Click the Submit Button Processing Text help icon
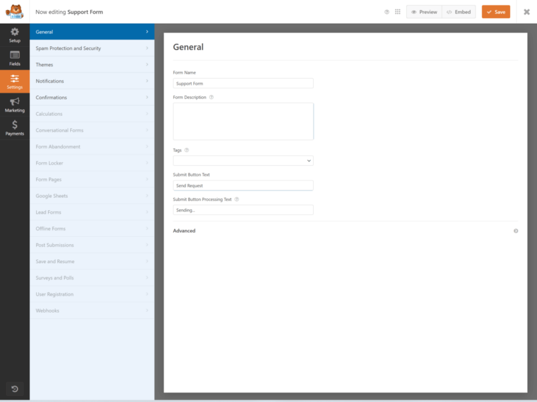This screenshot has width=537, height=402. (236, 199)
